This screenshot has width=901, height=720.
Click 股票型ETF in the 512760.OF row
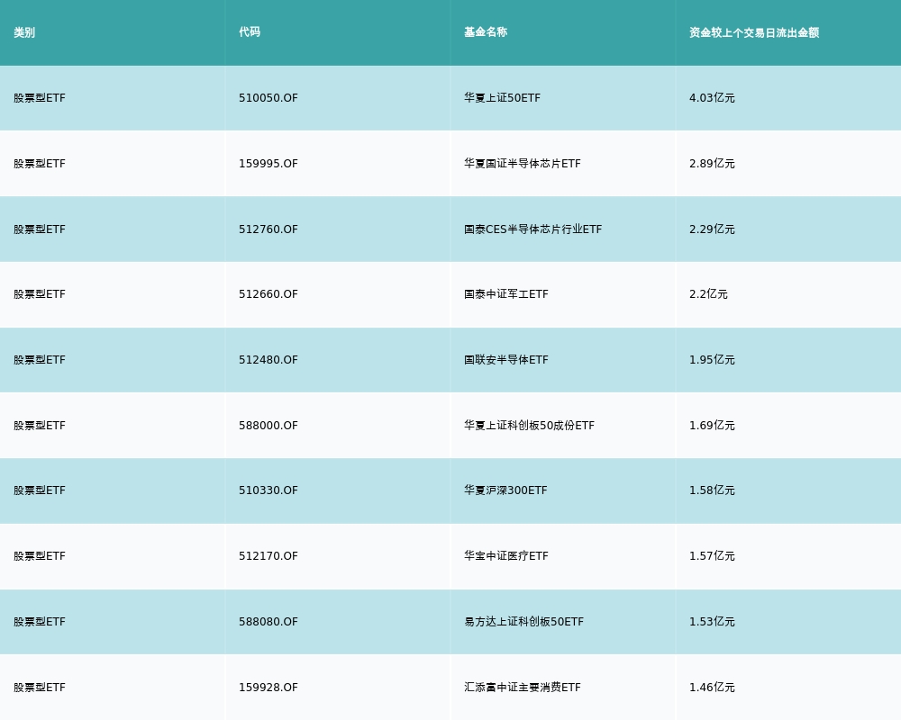tap(40, 229)
